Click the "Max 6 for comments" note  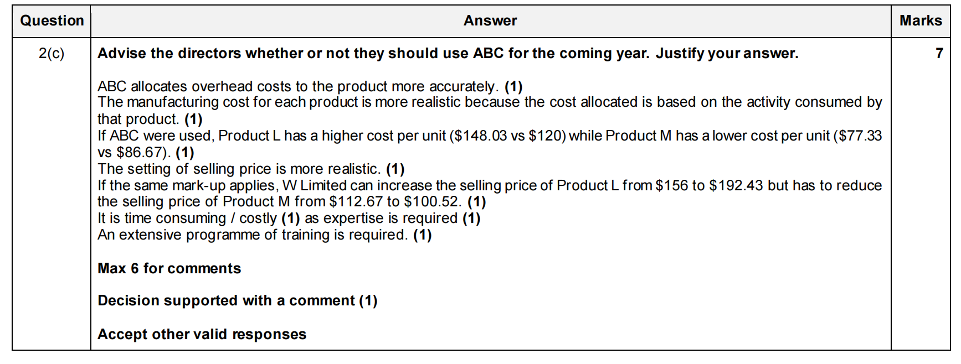tap(169, 269)
